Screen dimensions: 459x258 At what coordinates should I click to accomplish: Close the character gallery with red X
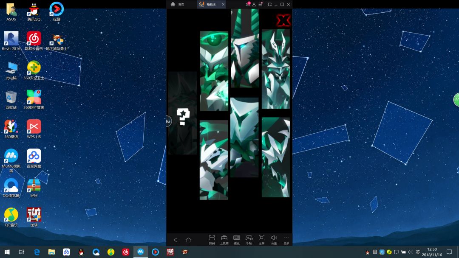(x=283, y=20)
